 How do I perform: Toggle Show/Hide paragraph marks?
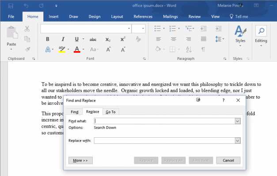(203, 49)
